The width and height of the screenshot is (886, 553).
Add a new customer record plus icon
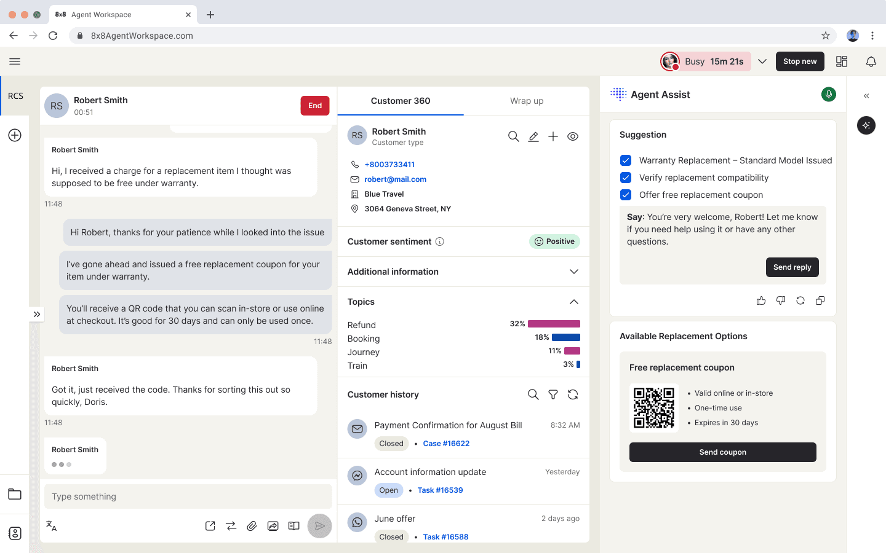[x=553, y=136]
